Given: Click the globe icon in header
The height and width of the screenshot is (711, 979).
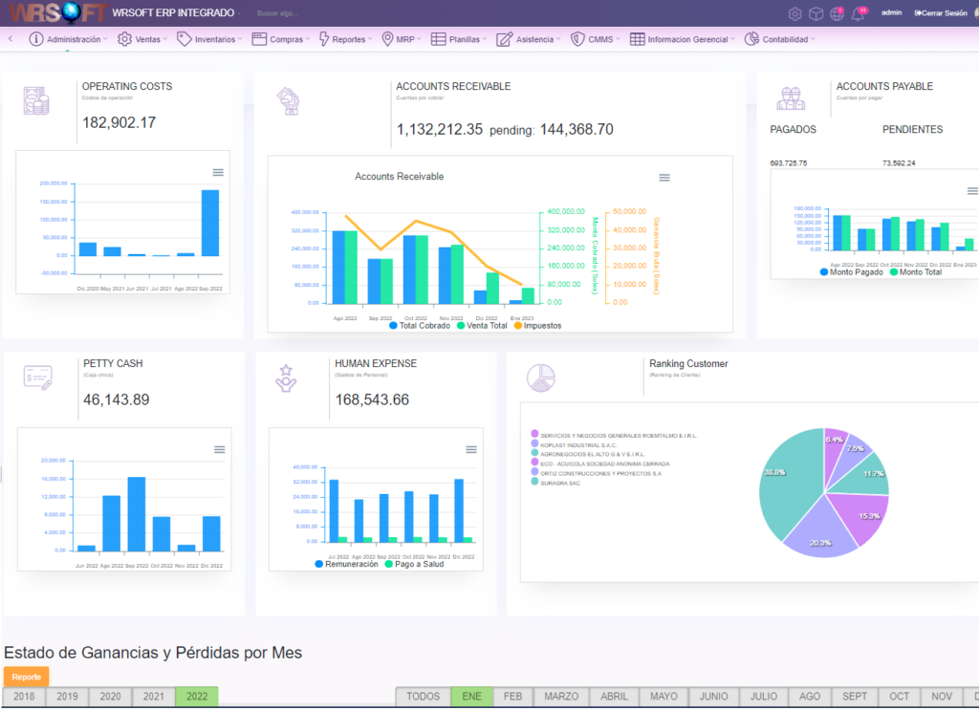Looking at the screenshot, I should tap(837, 13).
